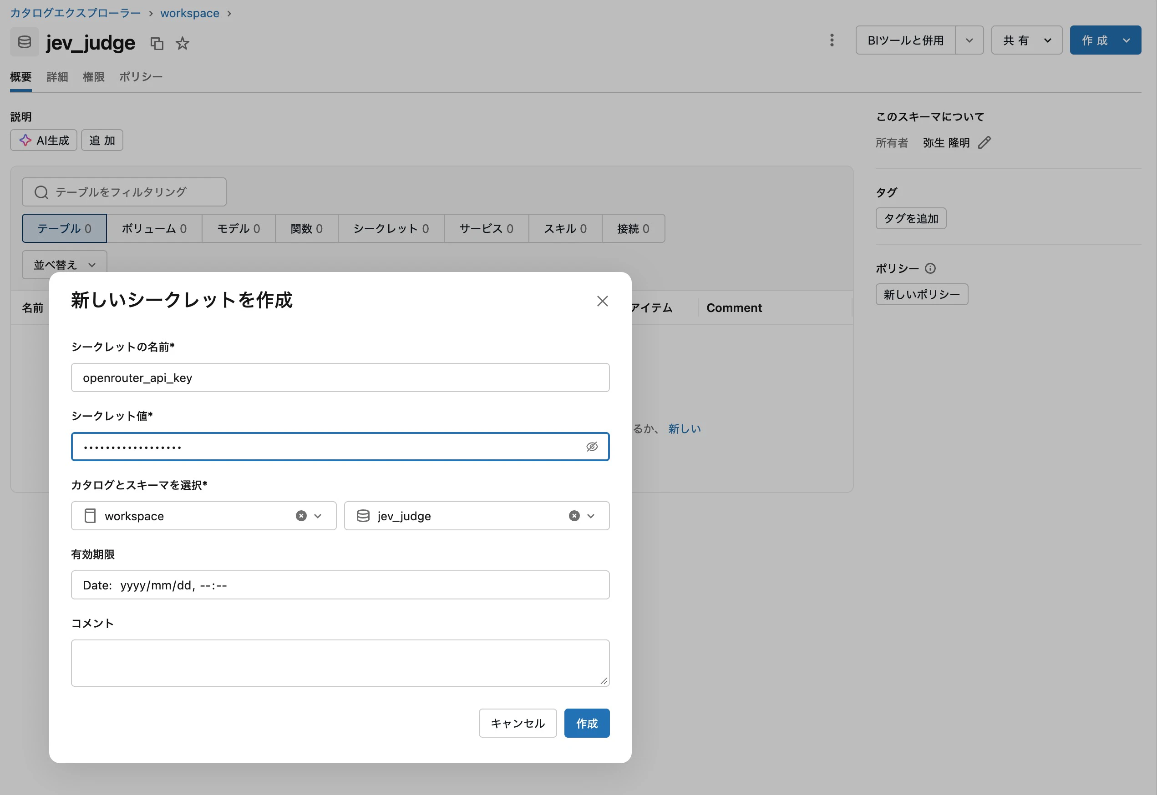Focus the 有効期限 date field
1157x795 pixels.
click(x=340, y=585)
